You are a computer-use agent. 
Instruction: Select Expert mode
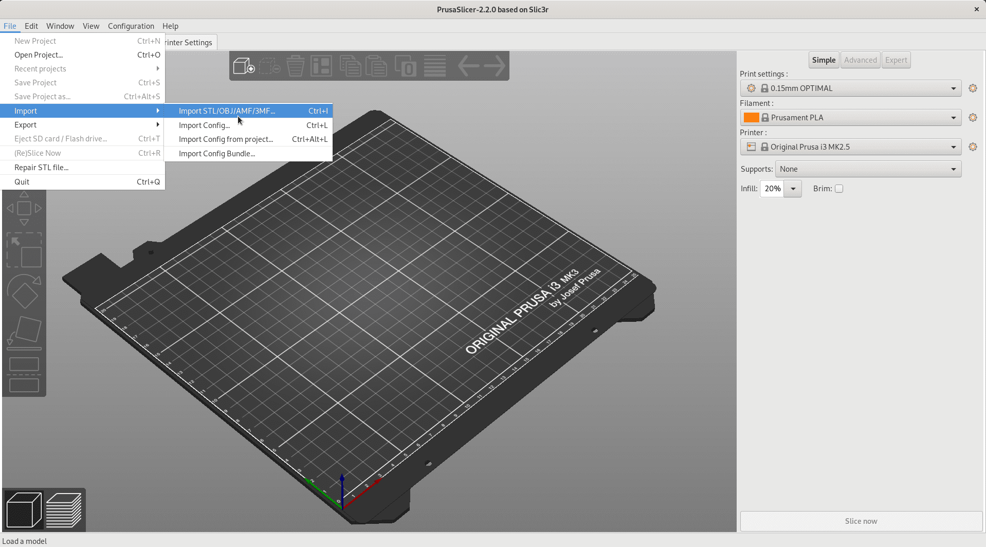896,60
